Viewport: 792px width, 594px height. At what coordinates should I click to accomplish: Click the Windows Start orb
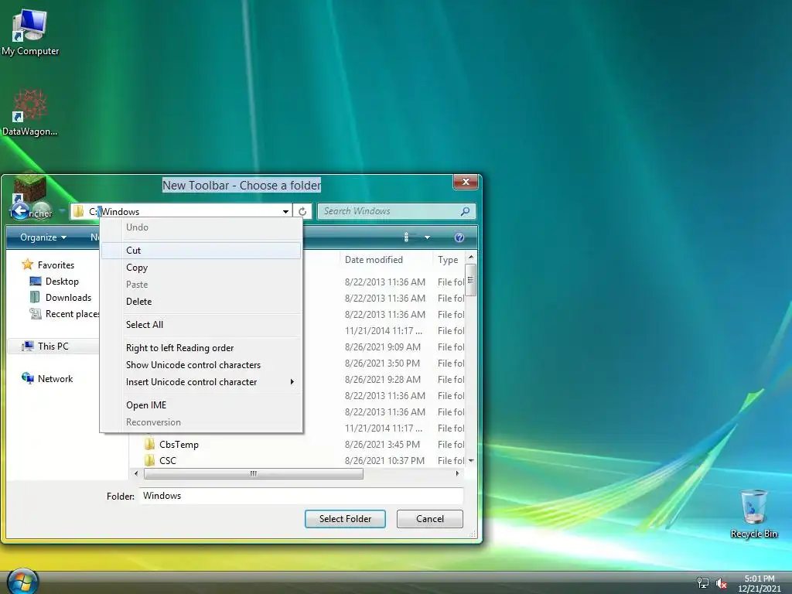click(x=22, y=582)
